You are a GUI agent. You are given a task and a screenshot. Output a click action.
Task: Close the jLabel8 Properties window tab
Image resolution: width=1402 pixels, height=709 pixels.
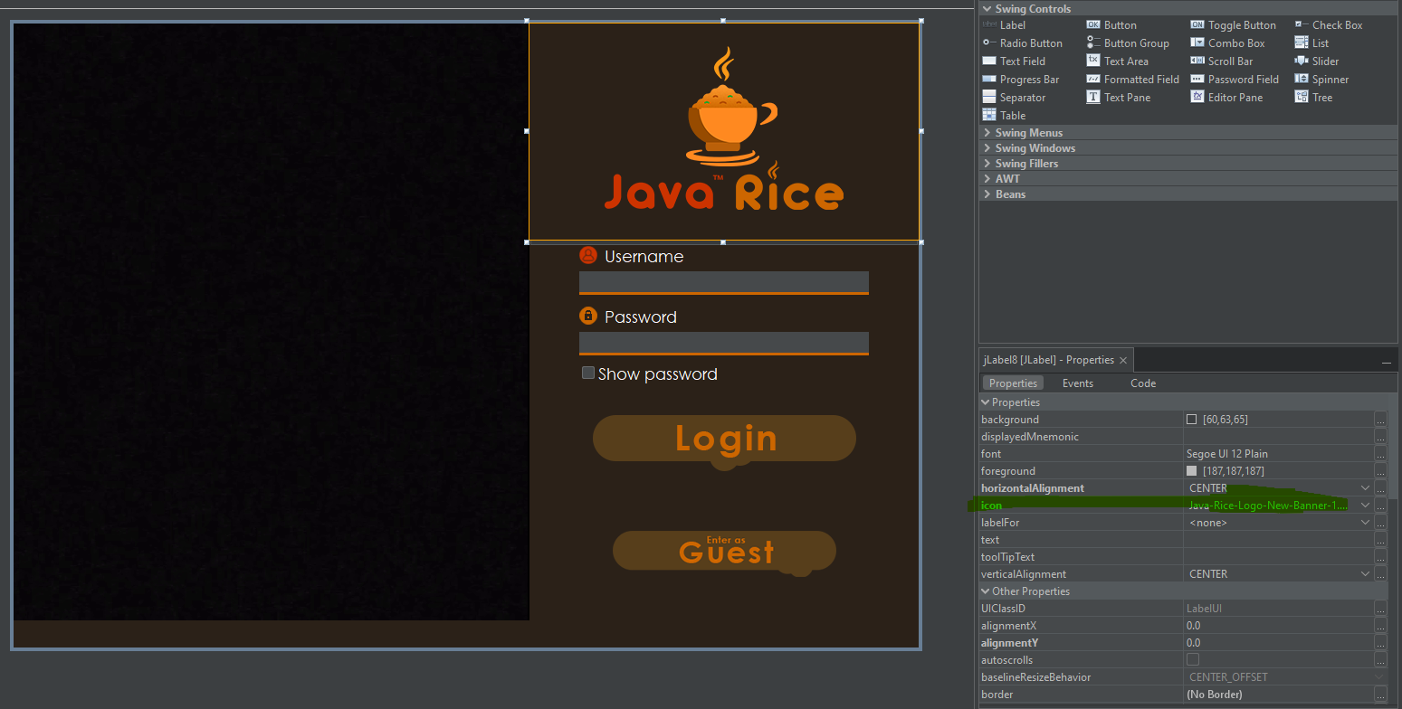click(x=1123, y=361)
